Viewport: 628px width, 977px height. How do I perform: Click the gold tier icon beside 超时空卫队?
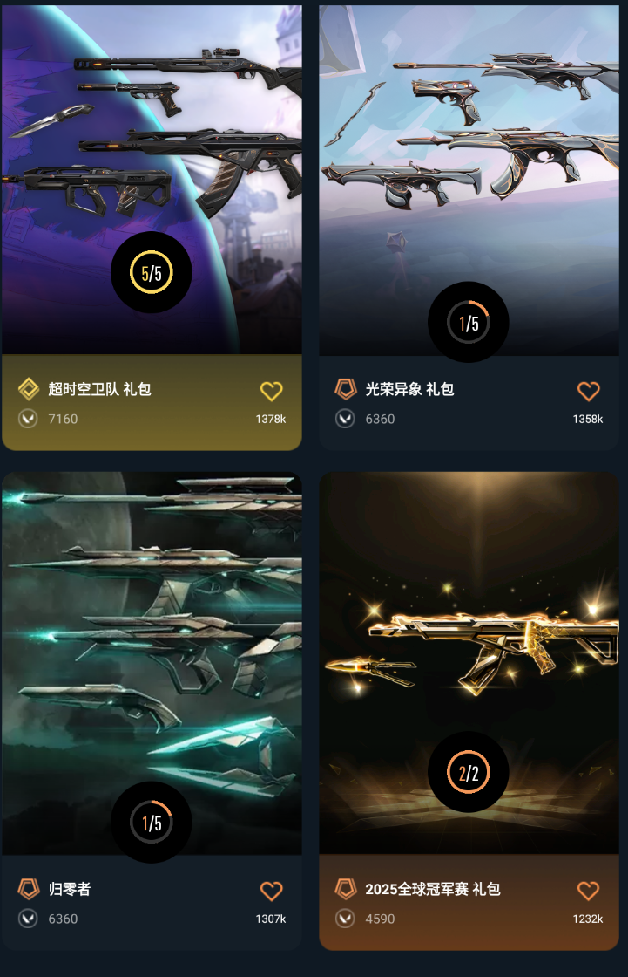(x=29, y=389)
